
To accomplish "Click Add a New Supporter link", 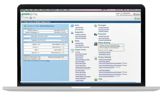I will pos(80,37).
